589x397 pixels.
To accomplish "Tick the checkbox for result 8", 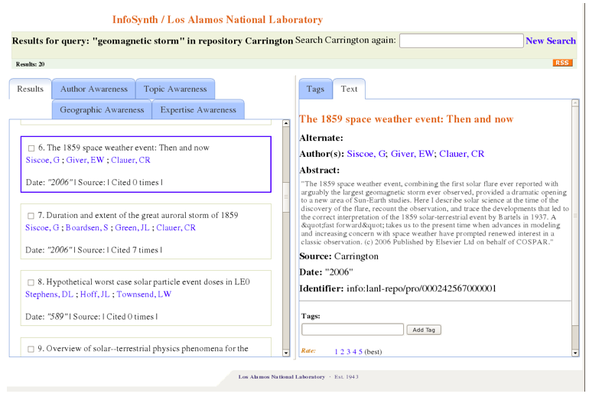I will (x=31, y=282).
